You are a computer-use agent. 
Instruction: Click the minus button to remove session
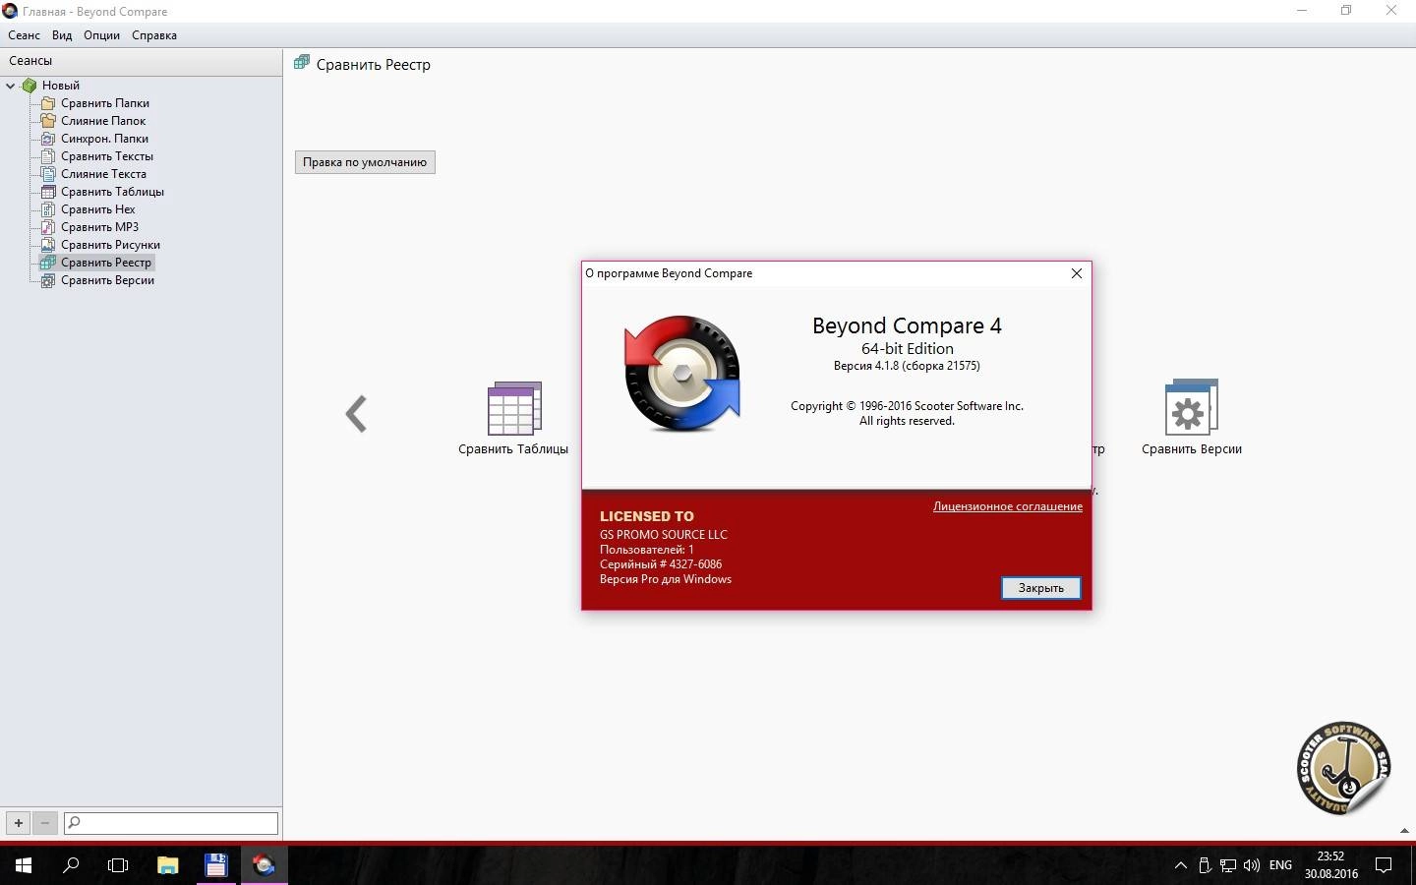click(x=44, y=823)
